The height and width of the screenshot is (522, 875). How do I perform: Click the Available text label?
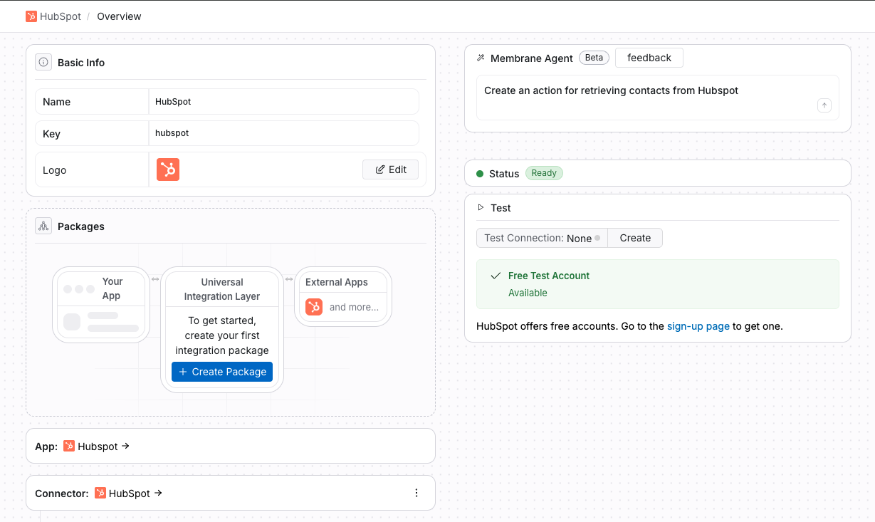tap(528, 293)
